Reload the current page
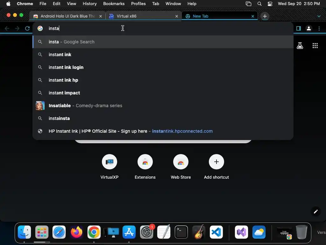This screenshot has width=326, height=245. point(27,28)
